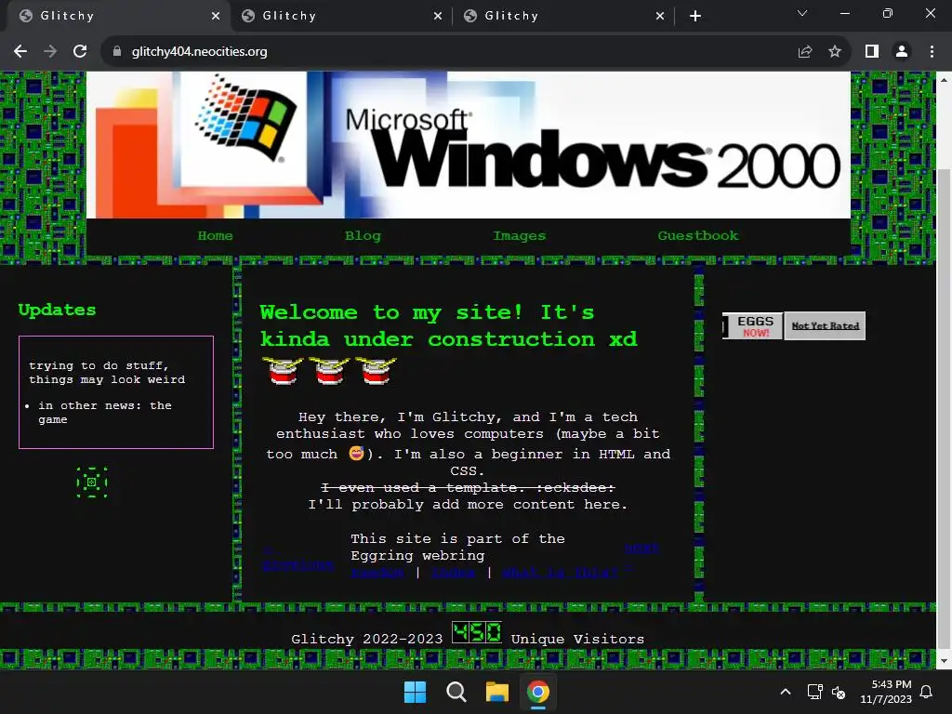Follow the webring next link
The image size is (952, 714).
click(641, 557)
